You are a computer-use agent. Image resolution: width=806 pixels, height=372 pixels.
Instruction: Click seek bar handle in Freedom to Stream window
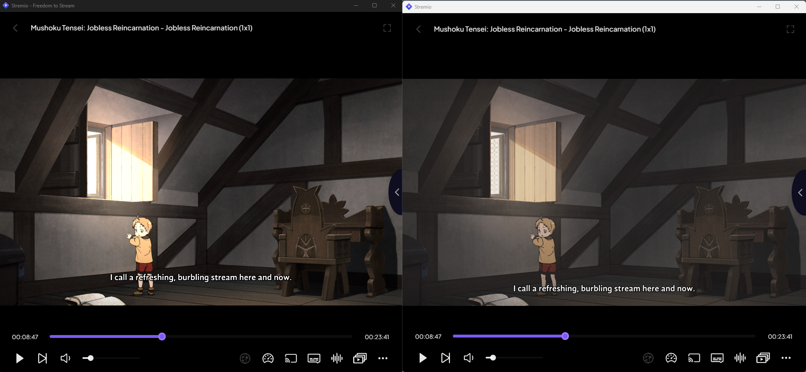[162, 337]
